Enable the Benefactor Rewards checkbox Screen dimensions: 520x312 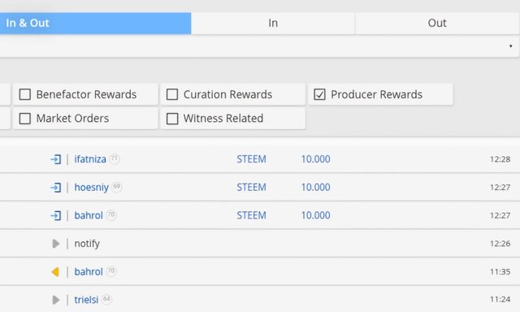tap(25, 94)
